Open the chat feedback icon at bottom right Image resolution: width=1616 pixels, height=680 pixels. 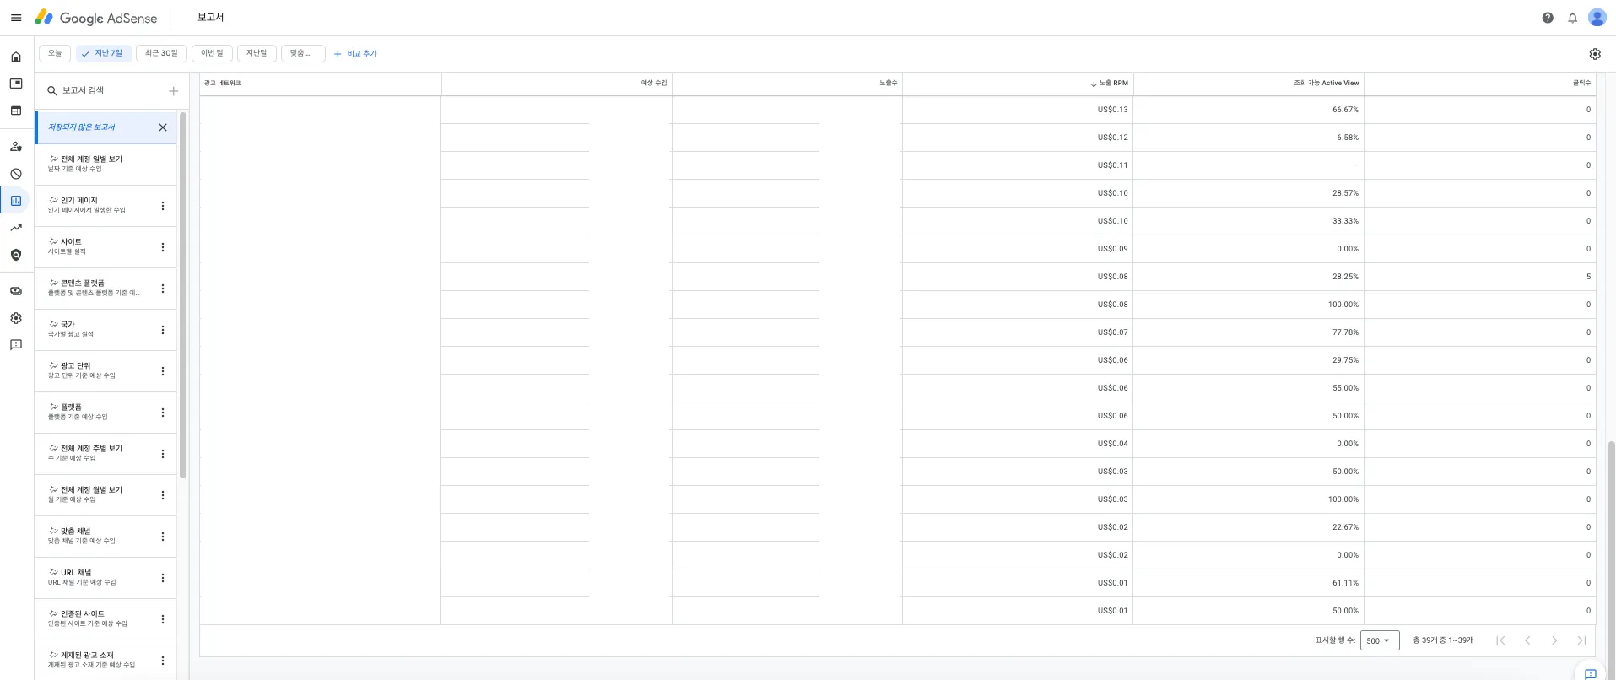click(x=1590, y=673)
